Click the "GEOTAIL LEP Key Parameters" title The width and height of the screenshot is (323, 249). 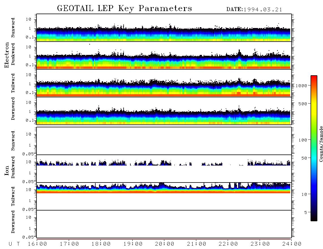coord(124,8)
